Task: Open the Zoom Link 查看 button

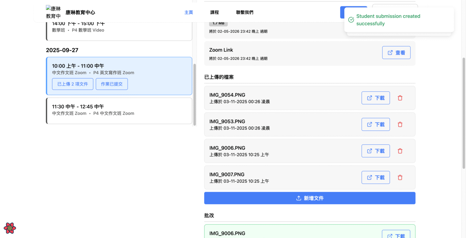Action: coord(396,52)
